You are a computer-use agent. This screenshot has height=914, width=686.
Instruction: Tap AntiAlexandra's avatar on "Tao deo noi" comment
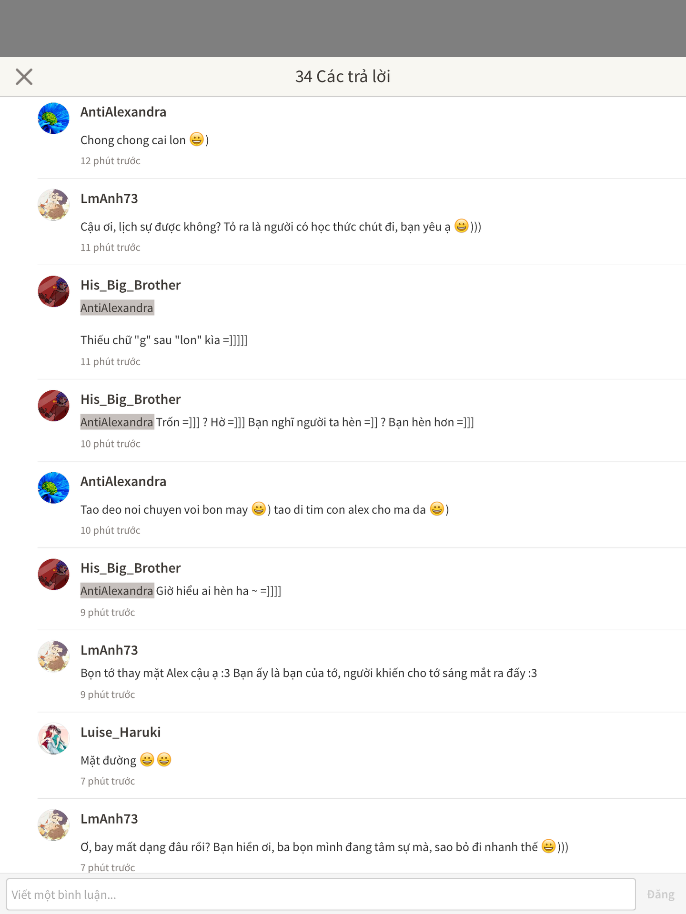click(x=53, y=487)
